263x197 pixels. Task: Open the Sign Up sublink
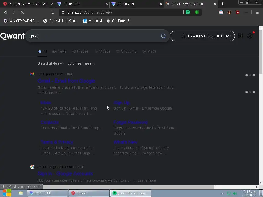click(121, 103)
